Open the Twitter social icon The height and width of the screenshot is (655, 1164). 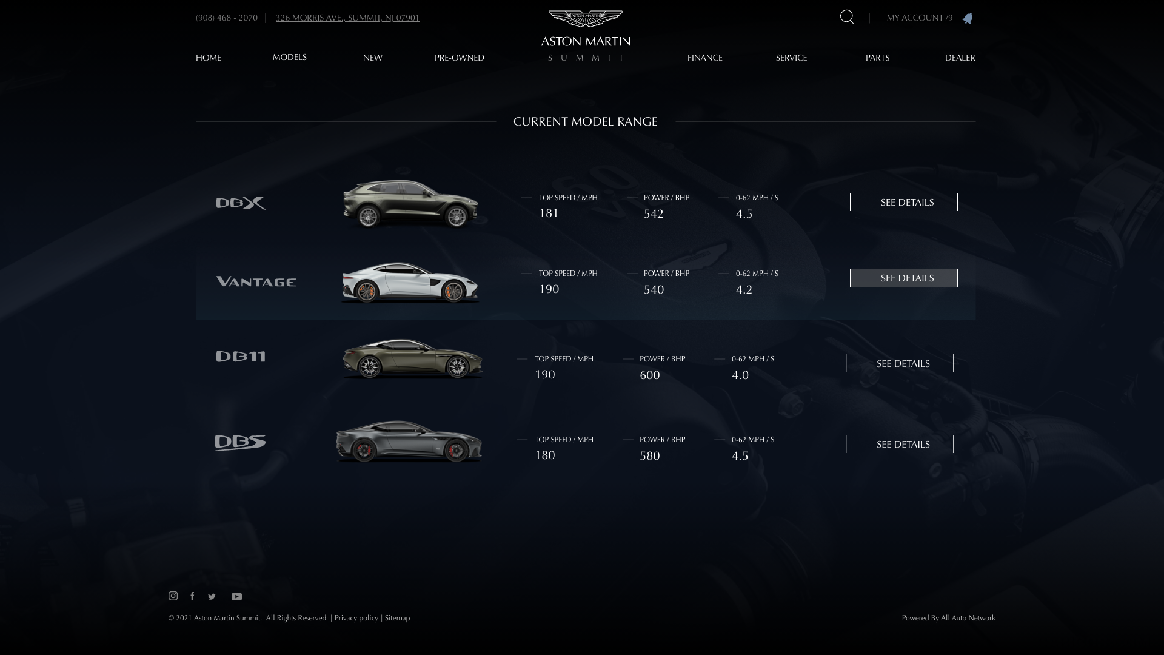(x=212, y=597)
